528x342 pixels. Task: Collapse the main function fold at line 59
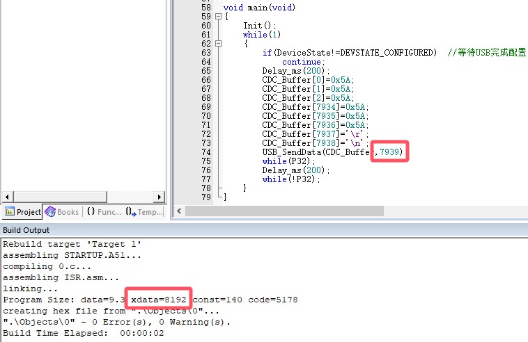pyautogui.click(x=218, y=17)
